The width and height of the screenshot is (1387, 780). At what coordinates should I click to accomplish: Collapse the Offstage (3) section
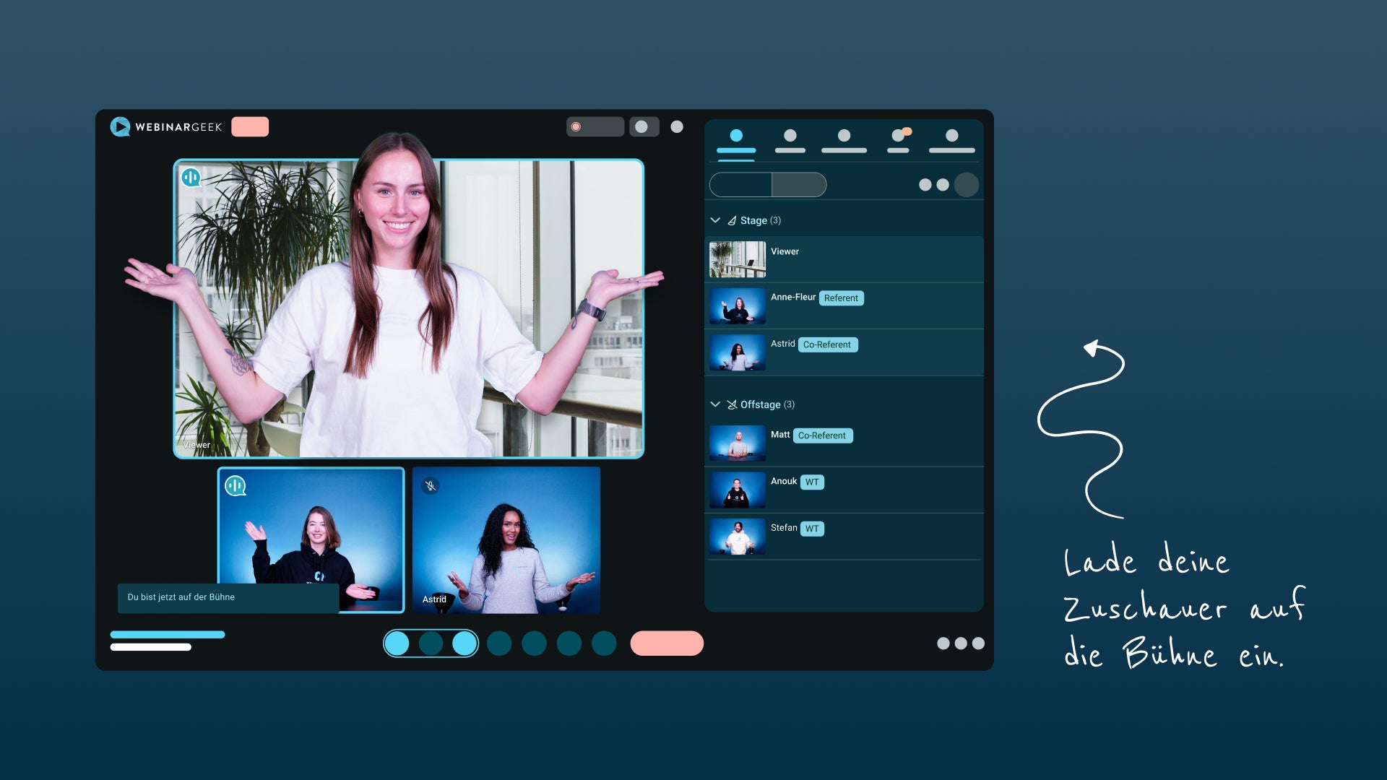[715, 404]
